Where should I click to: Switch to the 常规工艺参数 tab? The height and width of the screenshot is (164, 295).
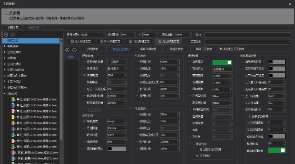click(120, 49)
